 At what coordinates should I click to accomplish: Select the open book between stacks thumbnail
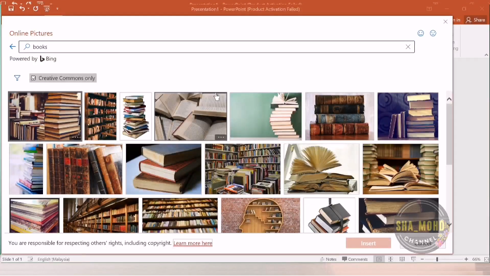[x=401, y=169]
